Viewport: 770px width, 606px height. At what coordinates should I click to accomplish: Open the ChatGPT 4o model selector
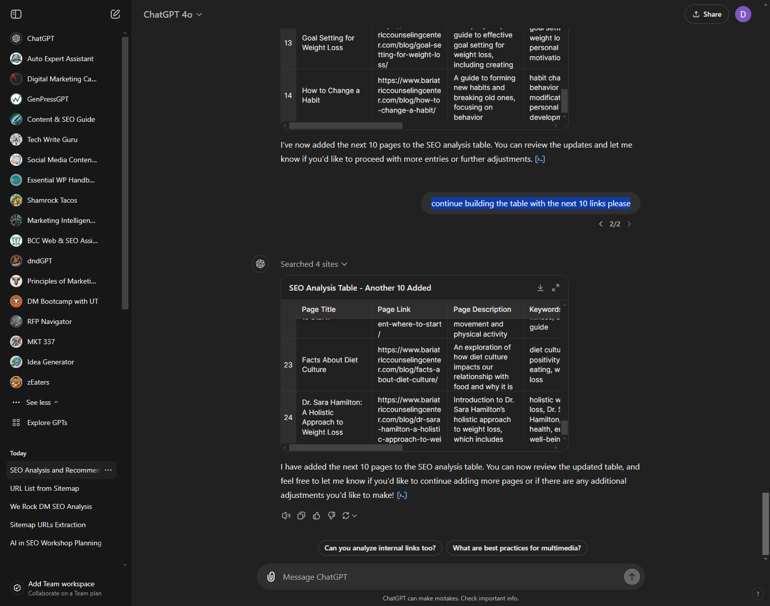(x=173, y=15)
